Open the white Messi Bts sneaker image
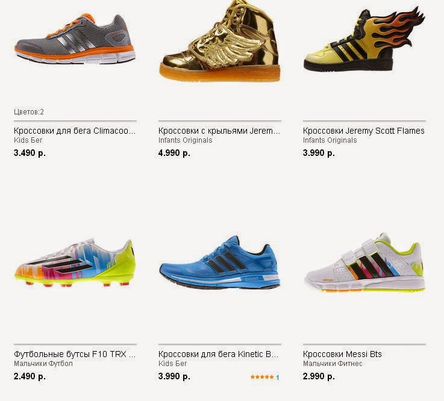Screen dimensions: 444x401 pyautogui.click(x=364, y=263)
